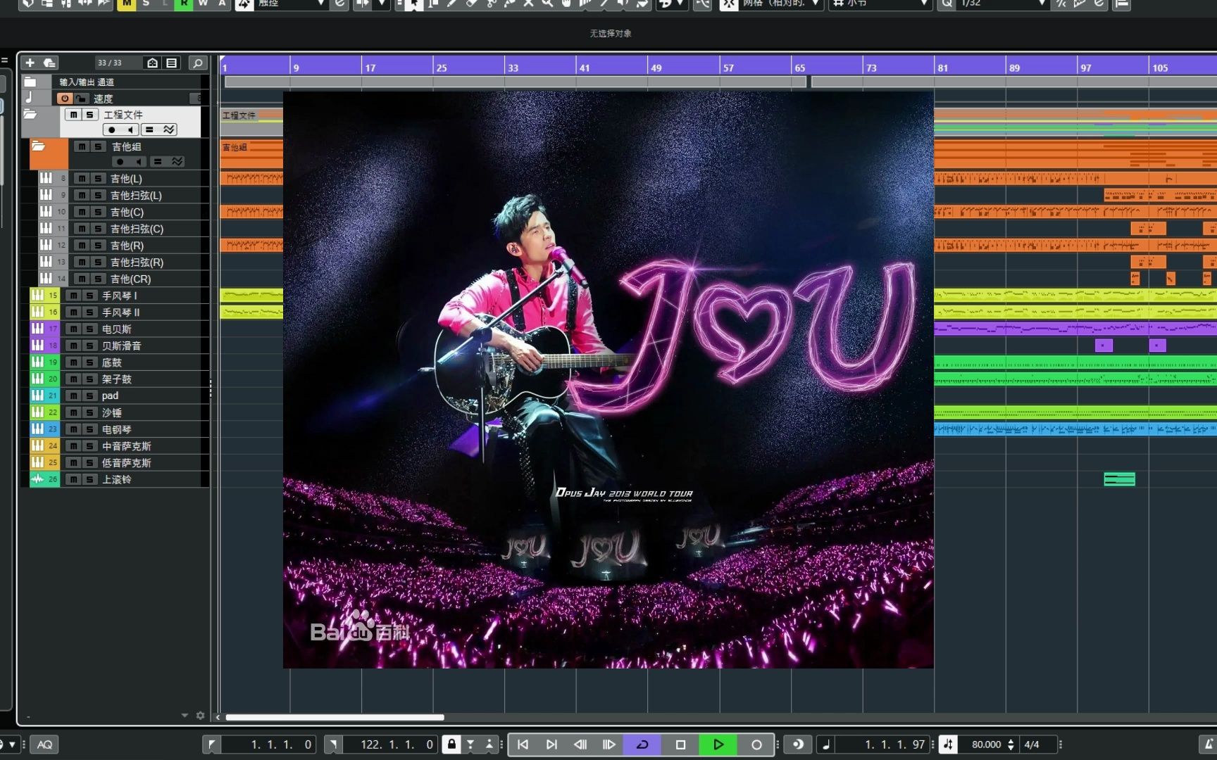Click the Record transport button

pyautogui.click(x=756, y=745)
